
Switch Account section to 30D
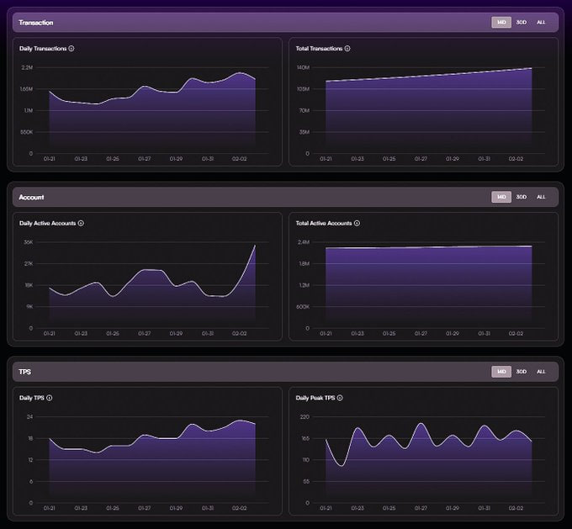point(522,197)
